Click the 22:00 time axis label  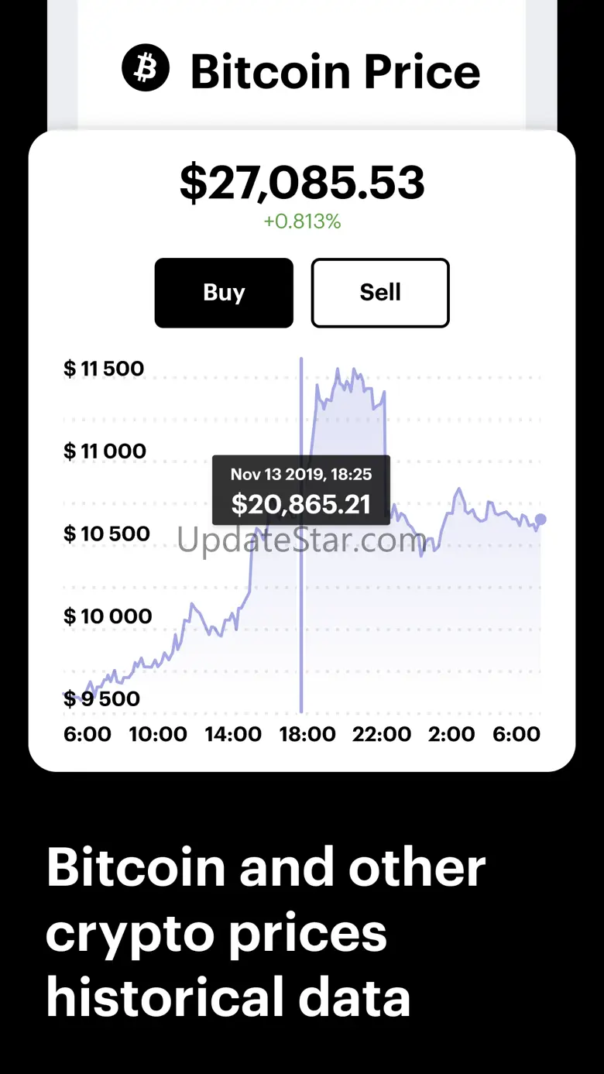tap(382, 734)
